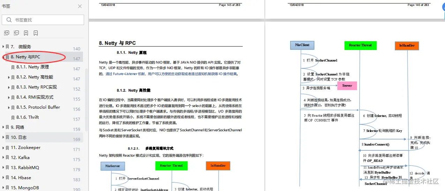Viewport: 445px width, 191px height.
Task: Go to 8.1.4. RMI实现方式 bookmark
Action: tap(35, 97)
